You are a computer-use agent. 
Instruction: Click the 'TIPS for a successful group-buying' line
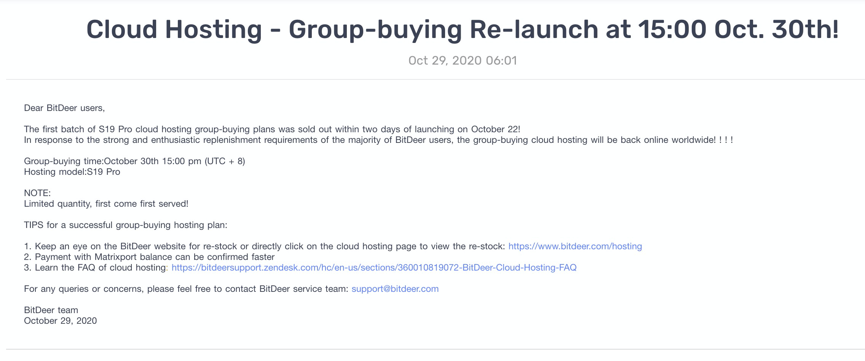tap(125, 225)
